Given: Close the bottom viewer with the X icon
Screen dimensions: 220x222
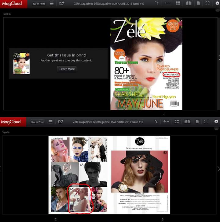Looking at the screenshot, I should pos(216,122).
